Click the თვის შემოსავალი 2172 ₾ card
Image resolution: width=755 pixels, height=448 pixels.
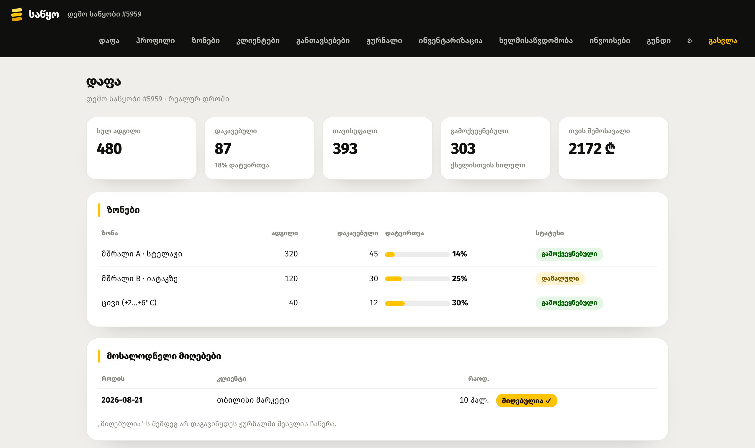[613, 148]
